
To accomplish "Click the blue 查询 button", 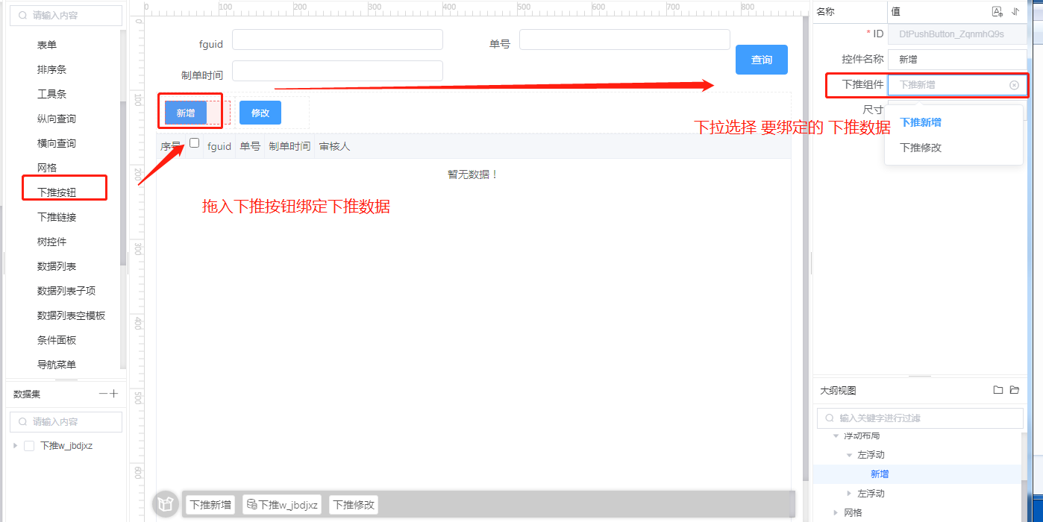I will pos(761,60).
